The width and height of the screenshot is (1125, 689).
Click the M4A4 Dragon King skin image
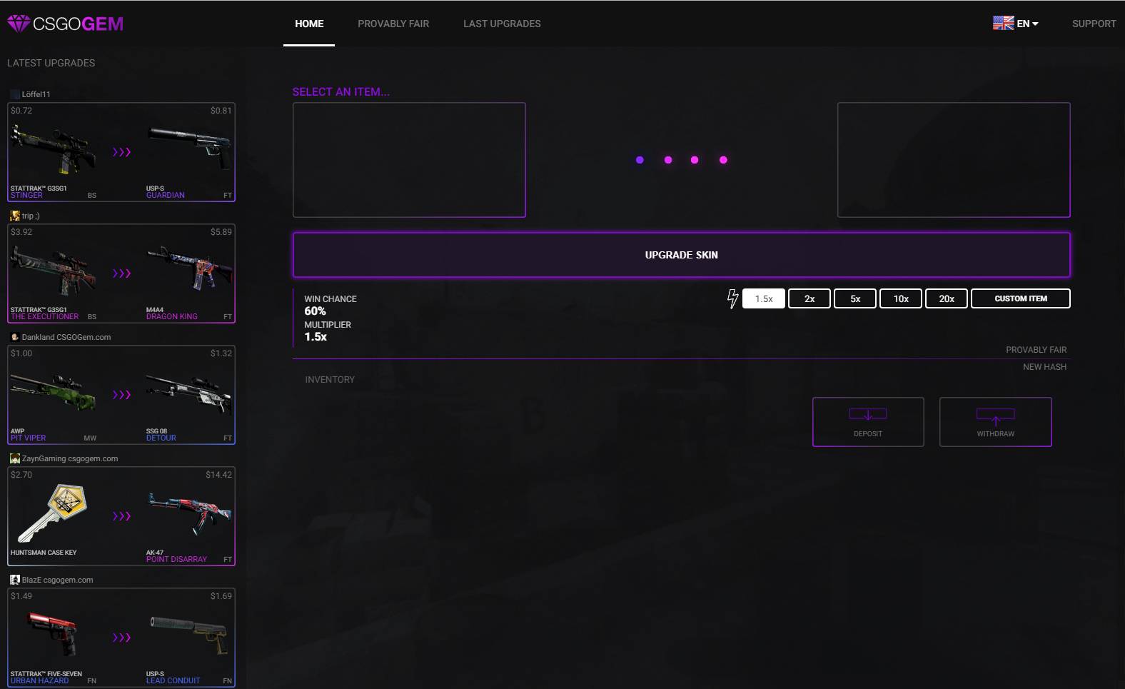(190, 269)
